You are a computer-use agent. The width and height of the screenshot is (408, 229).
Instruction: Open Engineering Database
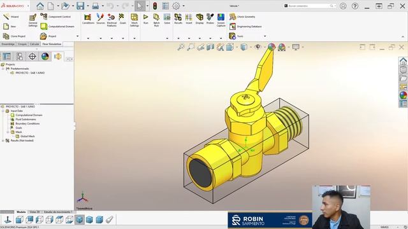(245, 27)
